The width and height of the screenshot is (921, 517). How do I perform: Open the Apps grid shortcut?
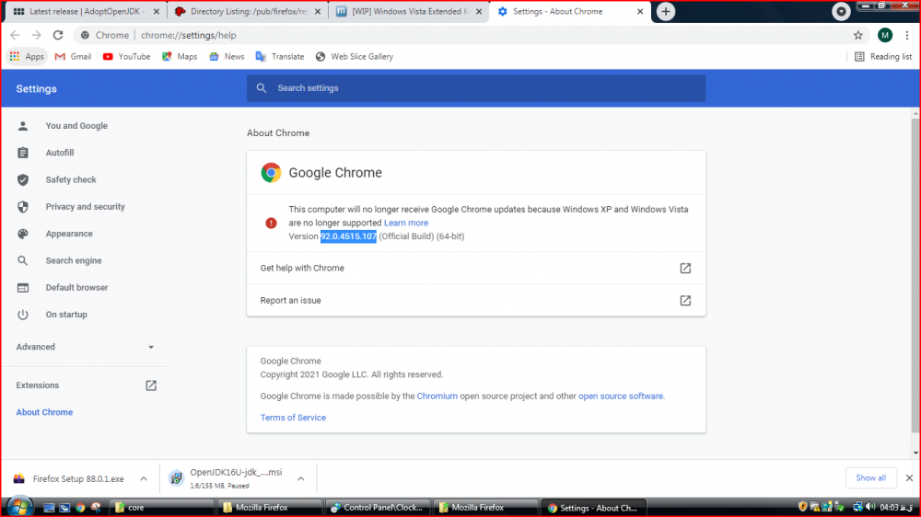coord(27,56)
